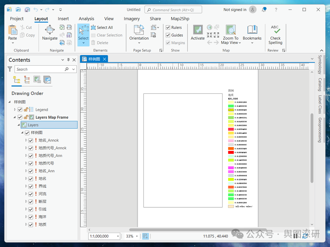330x247 pixels.
Task: Click the New Project icon in title bar
Action: point(9,9)
